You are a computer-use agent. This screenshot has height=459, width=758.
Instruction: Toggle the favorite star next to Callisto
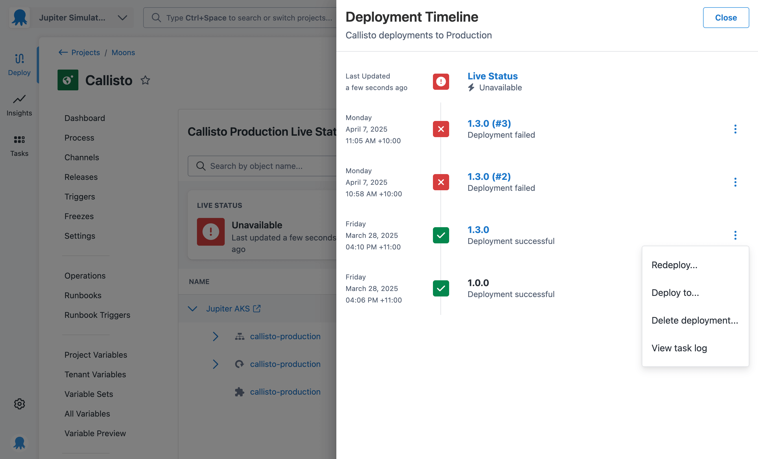[x=145, y=81]
